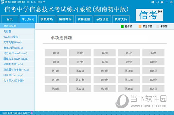Click the version text 20.1.0.1010

34,2
